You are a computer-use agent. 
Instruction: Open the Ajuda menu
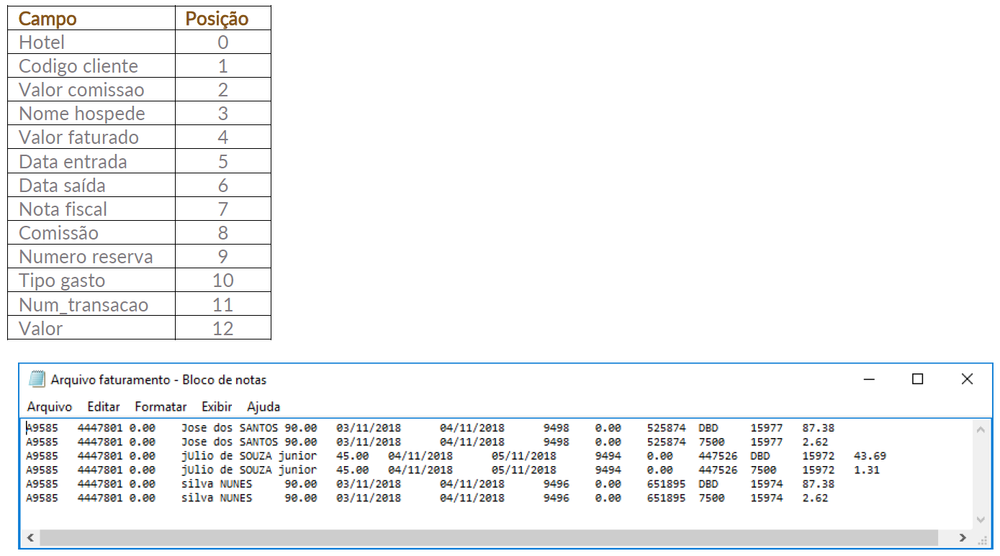pyautogui.click(x=263, y=407)
